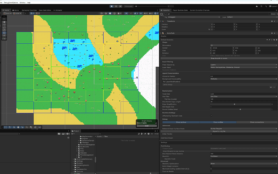Toggle the Scan on Awake checkbox
This screenshot has width=278, height=174.
click(x=212, y=172)
